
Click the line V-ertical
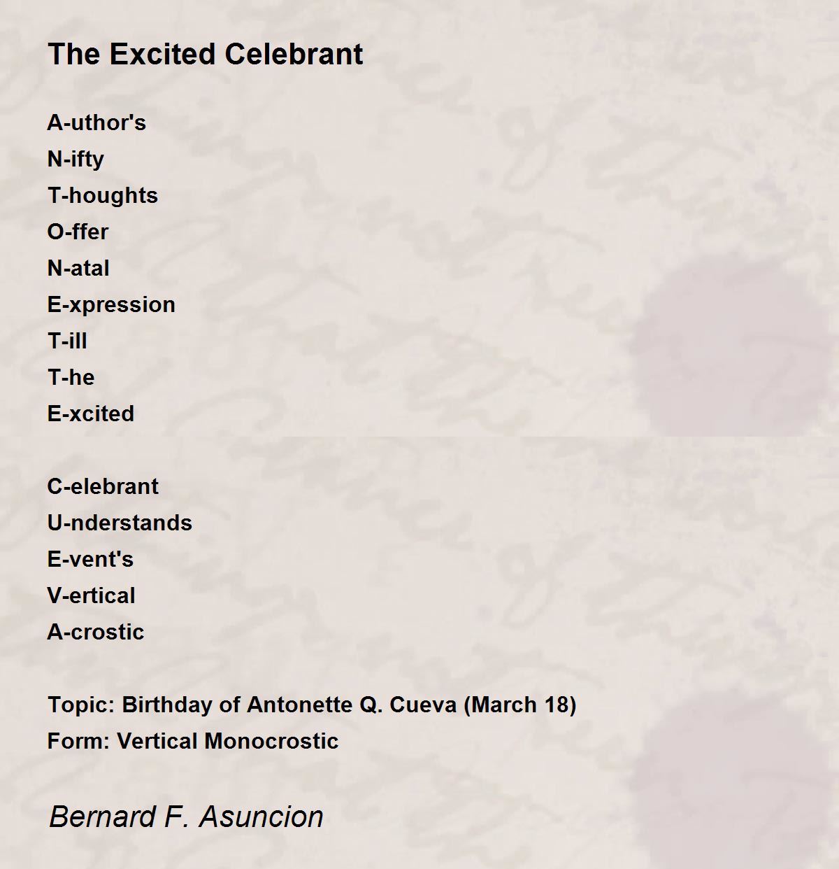[92, 595]
